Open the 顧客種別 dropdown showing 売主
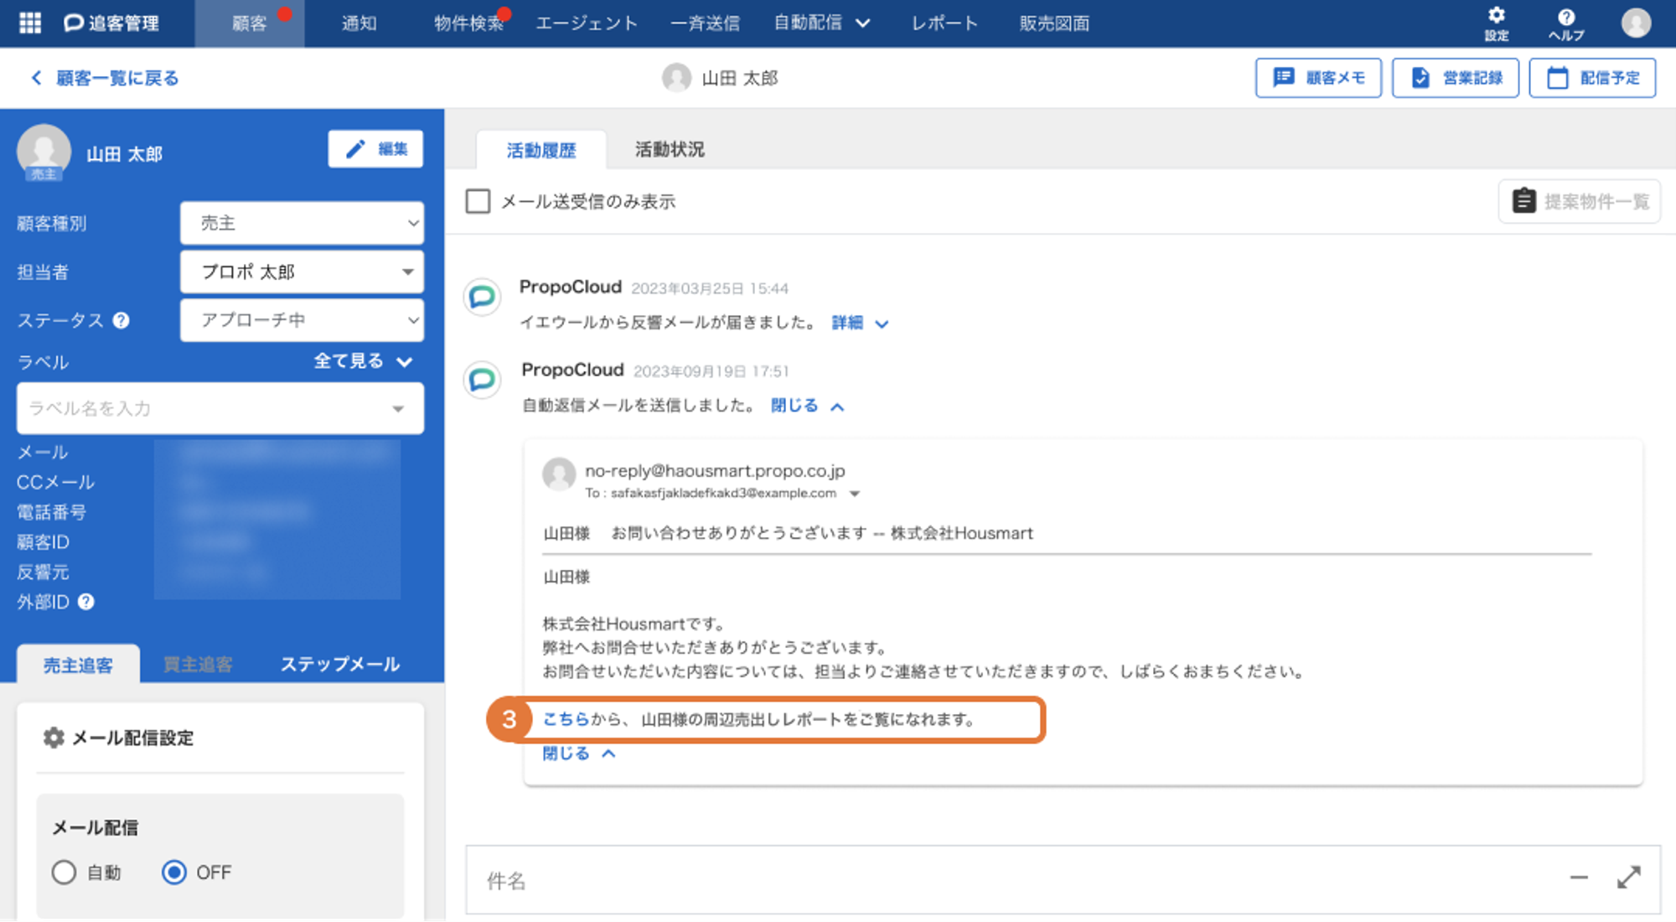Image resolution: width=1676 pixels, height=922 pixels. [x=302, y=223]
